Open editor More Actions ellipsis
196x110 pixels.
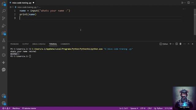tap(193, 3)
